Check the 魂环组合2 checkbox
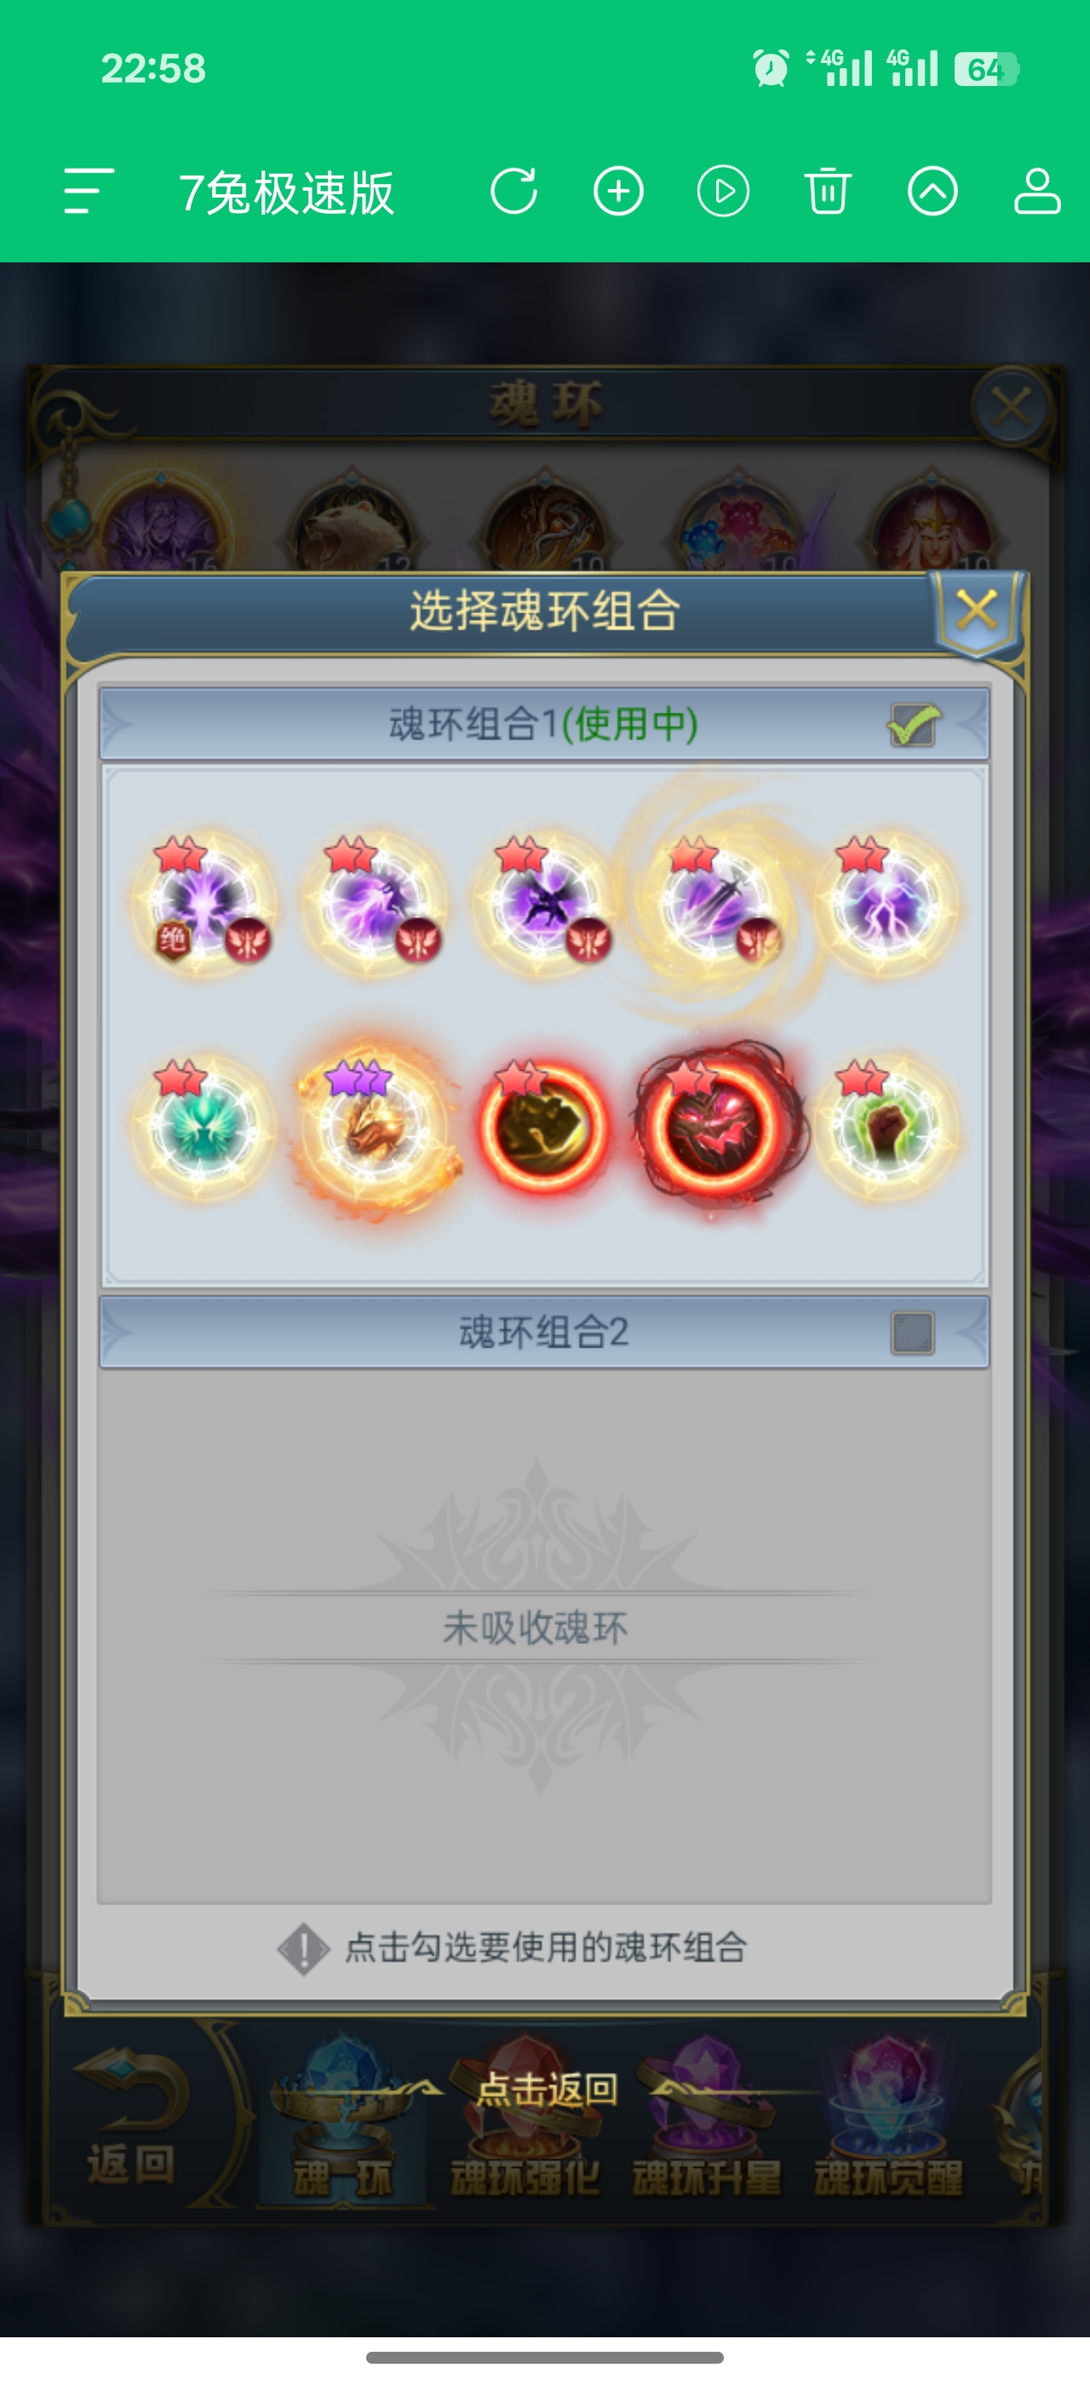Screen dimensions: 1090x2385 click(x=912, y=1333)
